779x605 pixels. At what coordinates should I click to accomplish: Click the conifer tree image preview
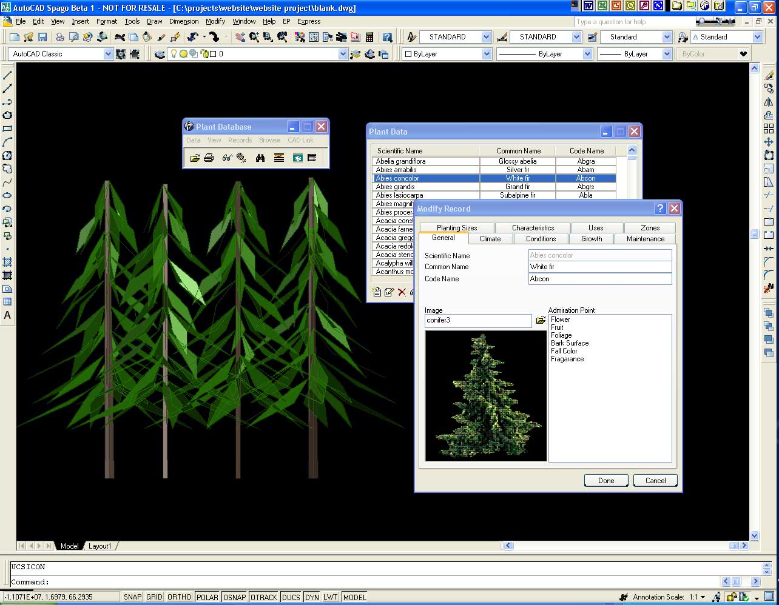[x=485, y=396]
